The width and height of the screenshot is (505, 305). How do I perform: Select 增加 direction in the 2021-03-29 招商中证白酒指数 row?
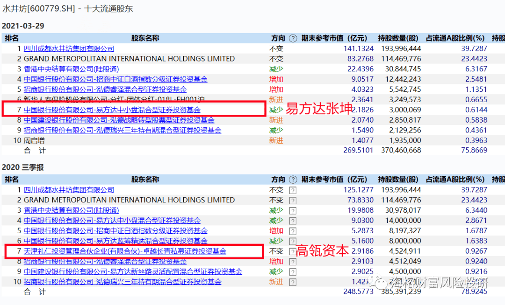276,79
